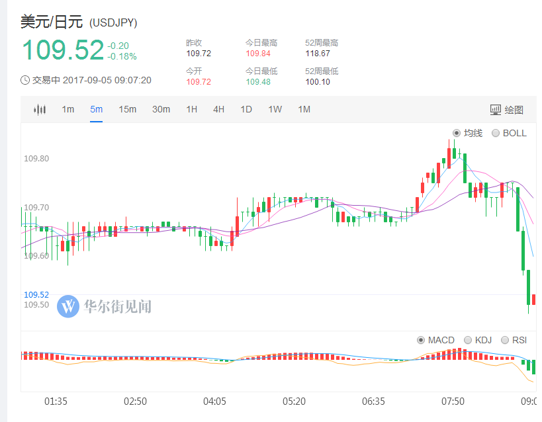Enable the RSI indicator
Screen dimensions: 542x422
click(x=506, y=340)
